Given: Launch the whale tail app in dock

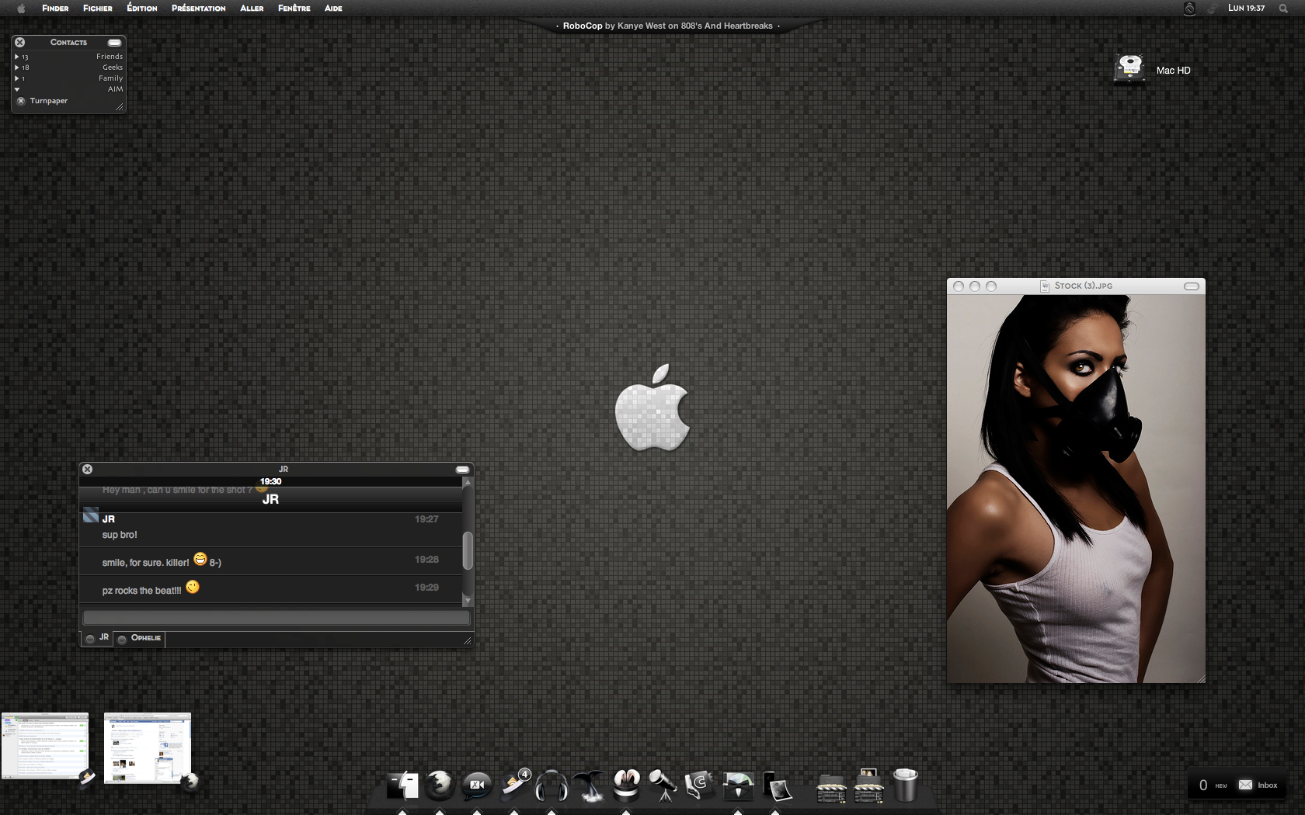Looking at the screenshot, I should click(589, 786).
